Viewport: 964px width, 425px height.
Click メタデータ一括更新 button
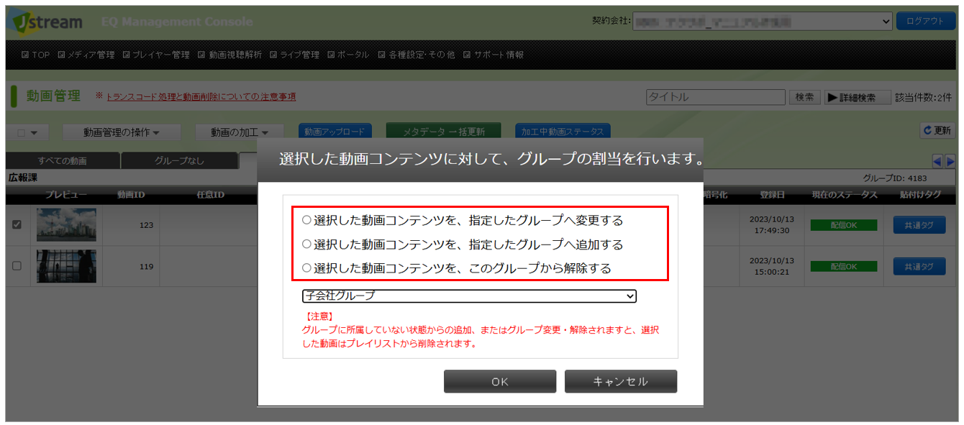click(x=443, y=132)
